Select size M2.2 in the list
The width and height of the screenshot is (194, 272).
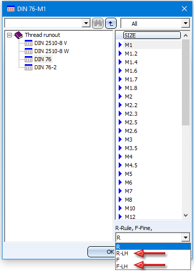point(131,105)
